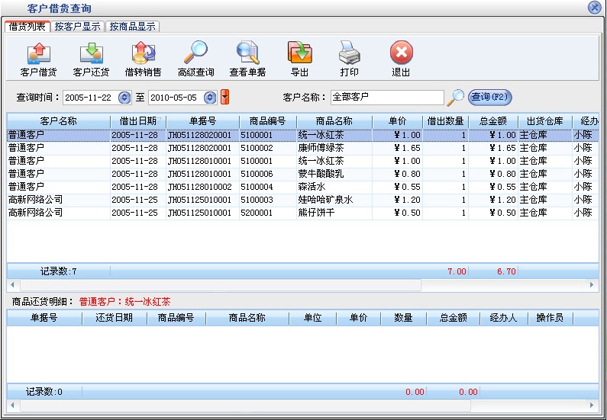Click the 客户名称 input field
The width and height of the screenshot is (607, 420).
[386, 98]
